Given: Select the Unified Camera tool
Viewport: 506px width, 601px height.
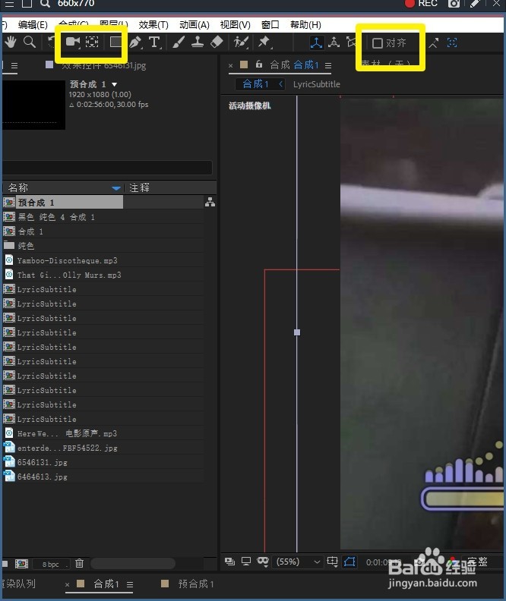Looking at the screenshot, I should (72, 42).
